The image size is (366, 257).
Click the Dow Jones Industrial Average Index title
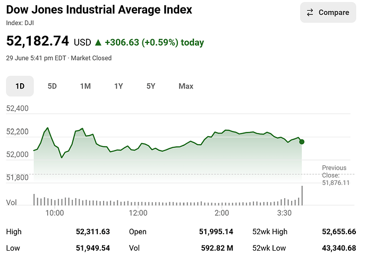(x=99, y=10)
